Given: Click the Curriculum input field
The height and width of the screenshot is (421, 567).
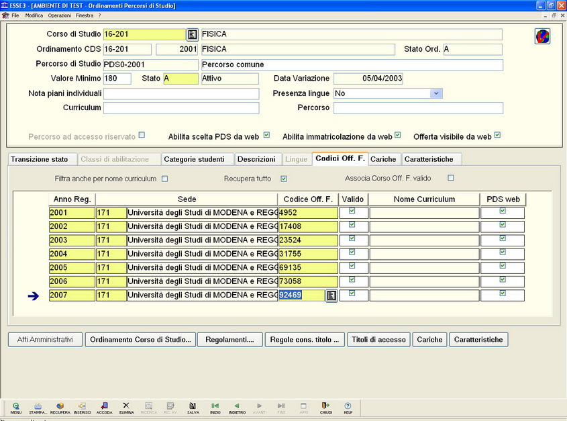Looking at the screenshot, I should click(x=181, y=108).
